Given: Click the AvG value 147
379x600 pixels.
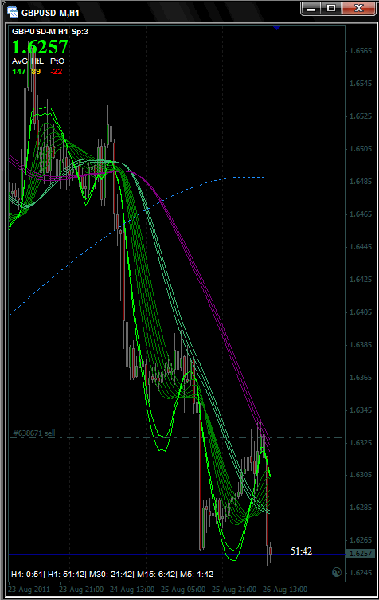Looking at the screenshot, I should (19, 71).
